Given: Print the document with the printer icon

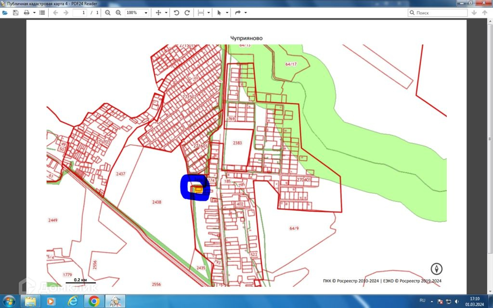Looking at the screenshot, I should 27,13.
